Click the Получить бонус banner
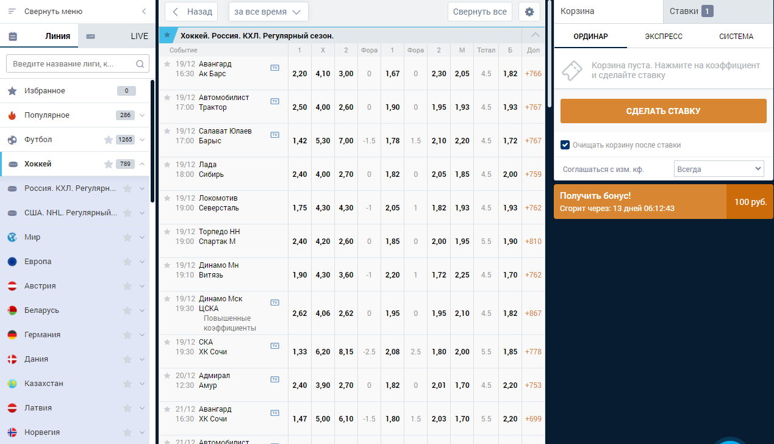The width and height of the screenshot is (774, 444). pos(663,201)
